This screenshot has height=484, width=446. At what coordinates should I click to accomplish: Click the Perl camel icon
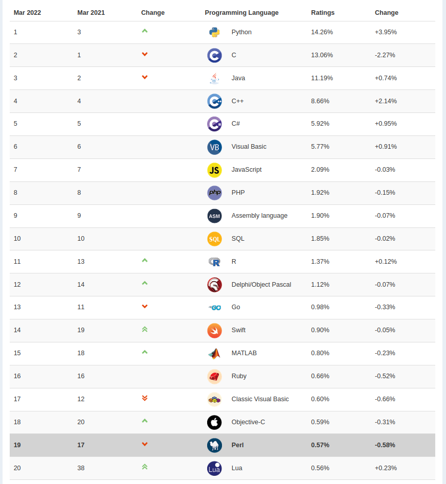pyautogui.click(x=214, y=445)
